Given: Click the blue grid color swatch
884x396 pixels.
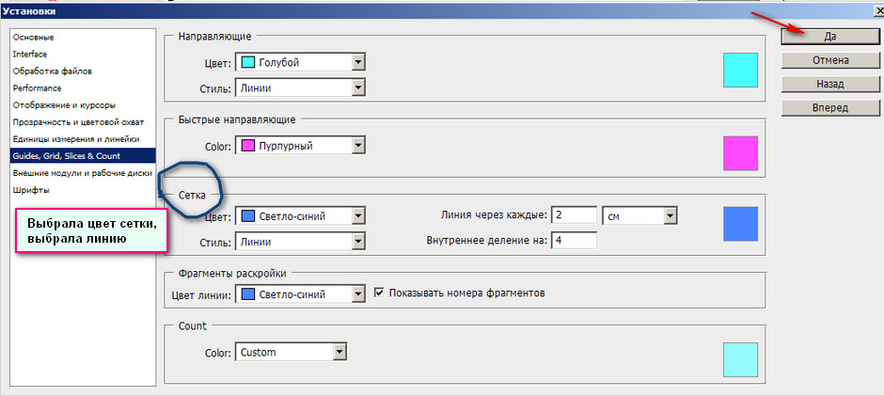Looking at the screenshot, I should pos(740,223).
